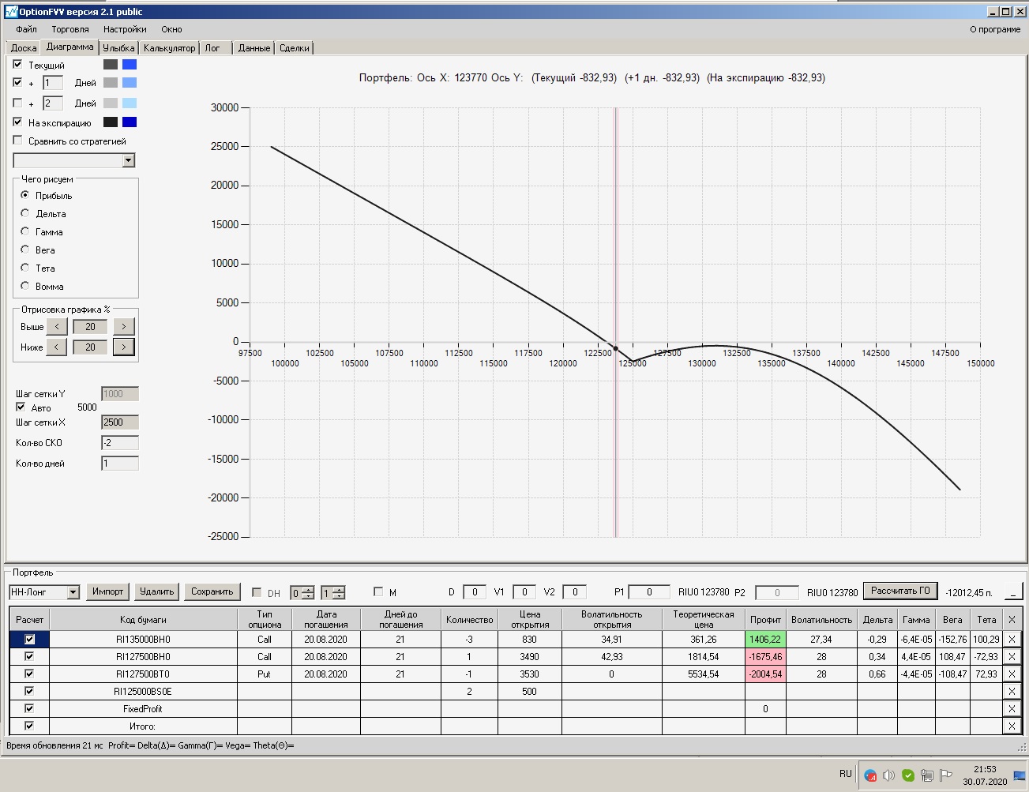Click the RU language indicator

point(846,774)
